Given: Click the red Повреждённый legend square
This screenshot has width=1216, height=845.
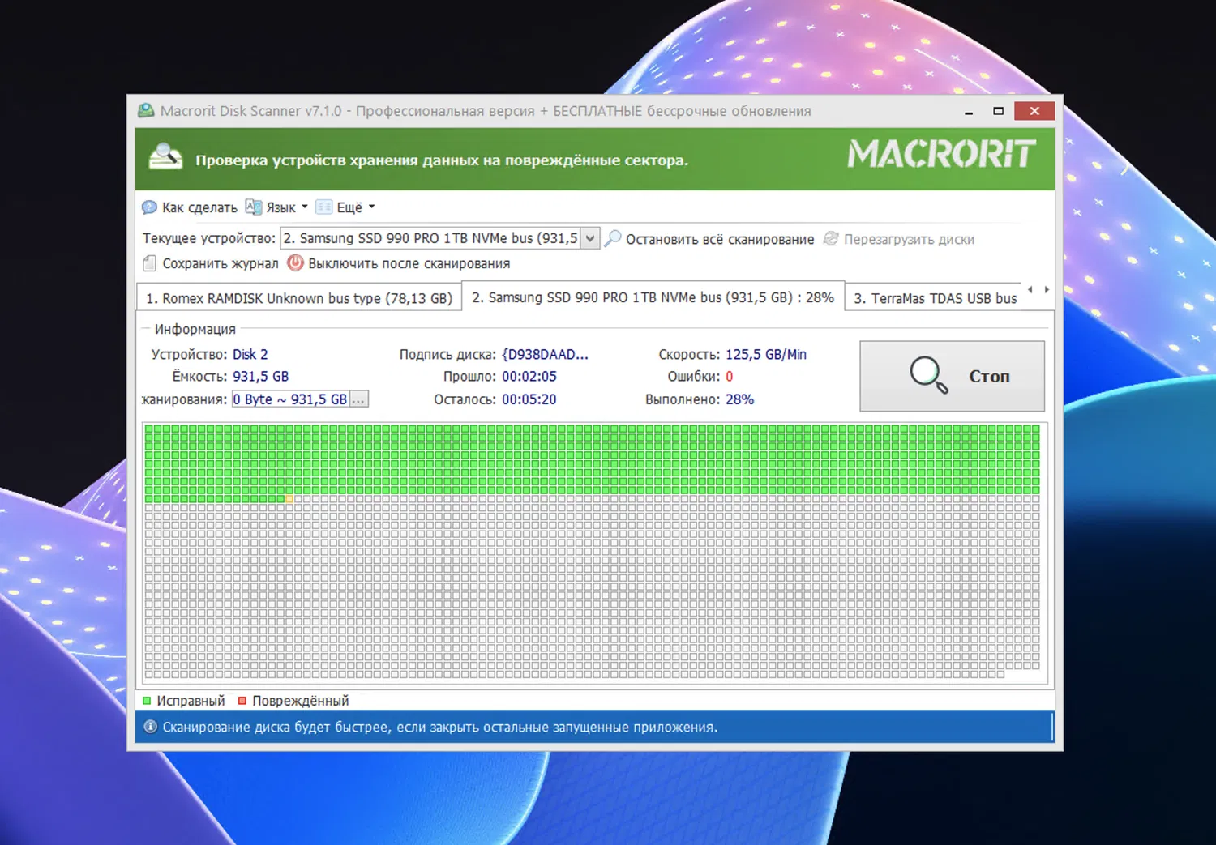Looking at the screenshot, I should point(242,700).
